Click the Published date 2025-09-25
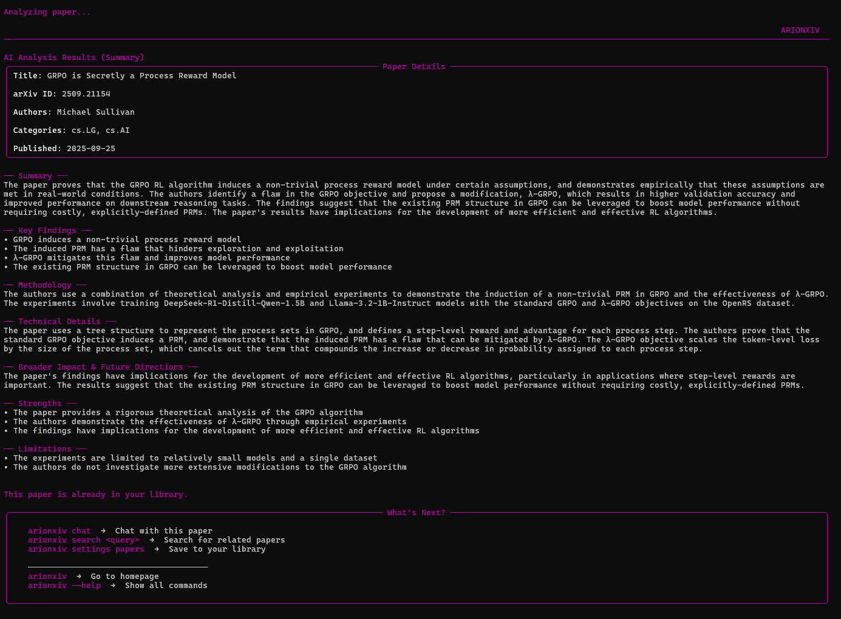This screenshot has width=841, height=619. click(x=90, y=149)
